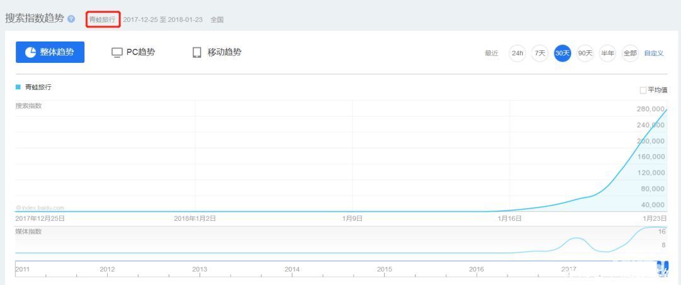Click the 全国 region label
This screenshot has height=285, width=681.
pyautogui.click(x=217, y=20)
